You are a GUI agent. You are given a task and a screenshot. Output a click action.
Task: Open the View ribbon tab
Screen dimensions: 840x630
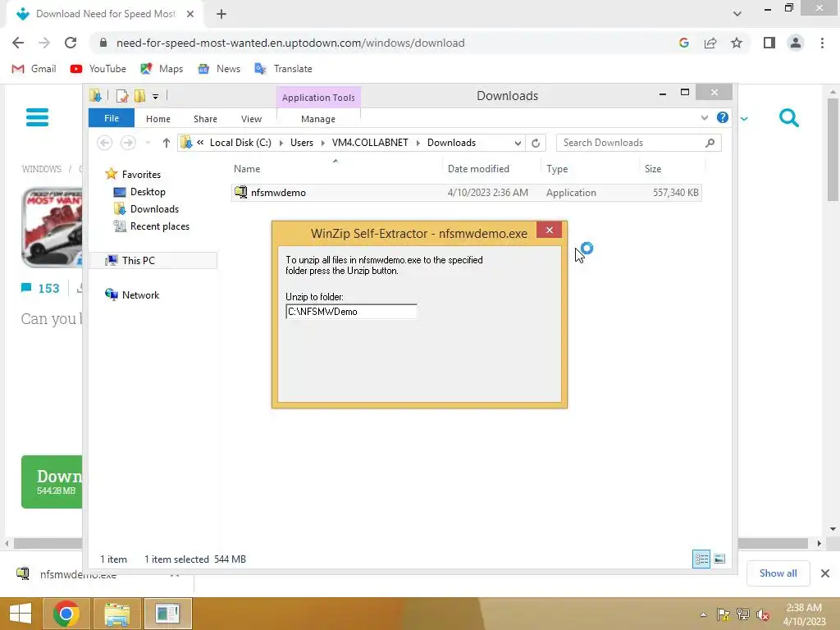[x=251, y=119]
